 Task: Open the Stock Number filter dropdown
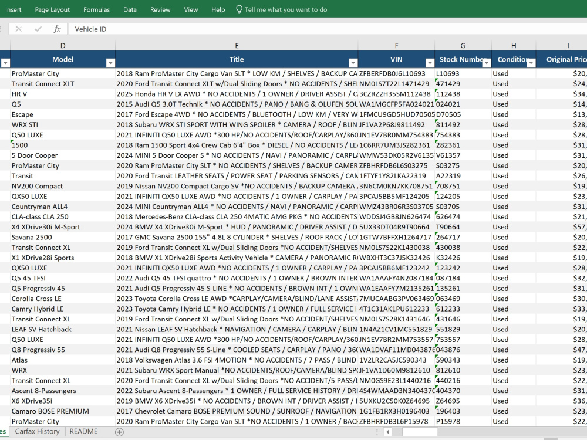487,63
